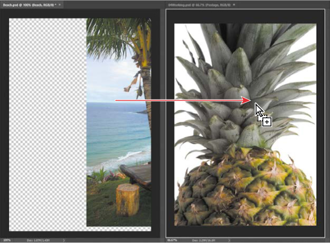The height and width of the screenshot is (243, 330).
Task: Open status bar arrow menu in 04Working window
Action: 229,240
